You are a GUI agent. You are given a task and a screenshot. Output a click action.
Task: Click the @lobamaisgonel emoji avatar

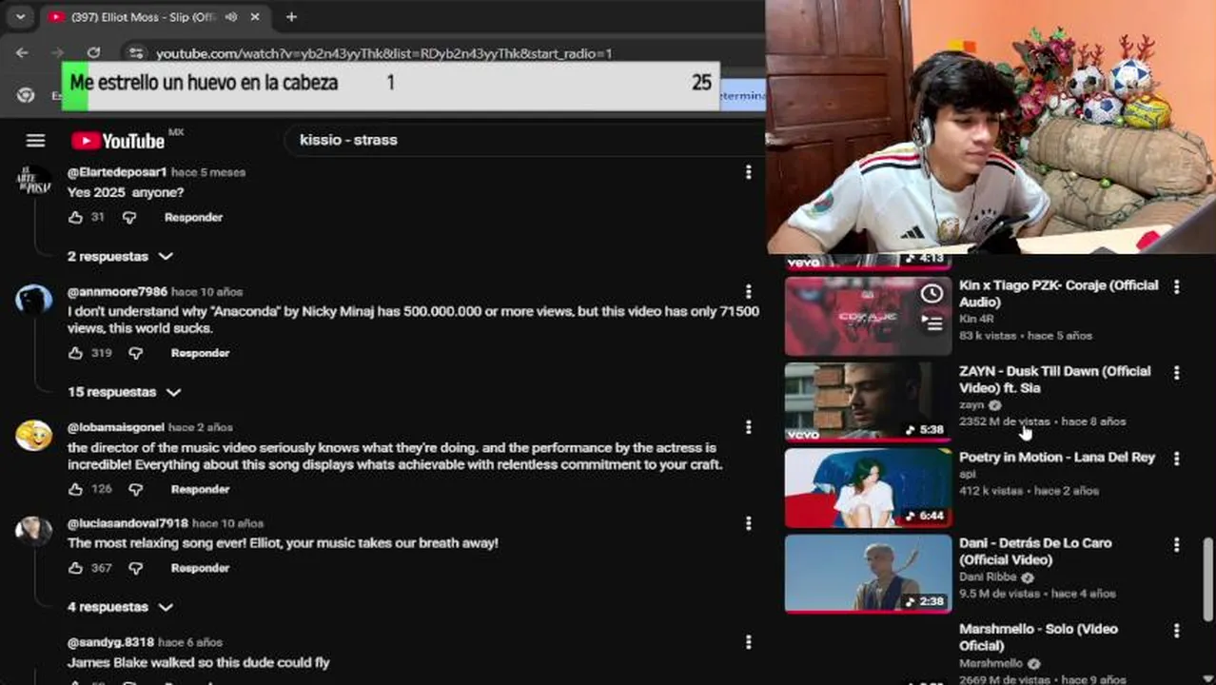pyautogui.click(x=34, y=436)
